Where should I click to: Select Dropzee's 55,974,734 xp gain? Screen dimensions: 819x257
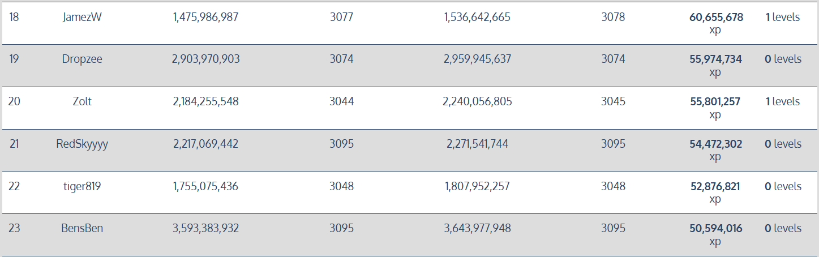[715, 65]
